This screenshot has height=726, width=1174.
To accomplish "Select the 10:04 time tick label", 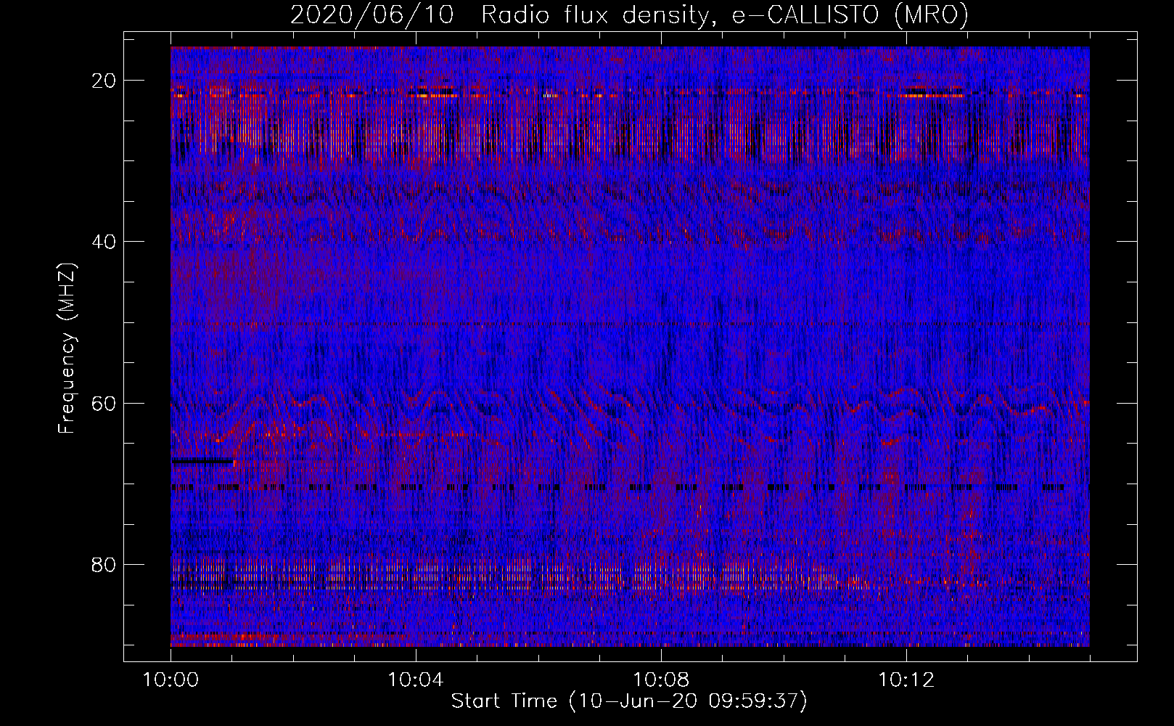I will 416,680.
